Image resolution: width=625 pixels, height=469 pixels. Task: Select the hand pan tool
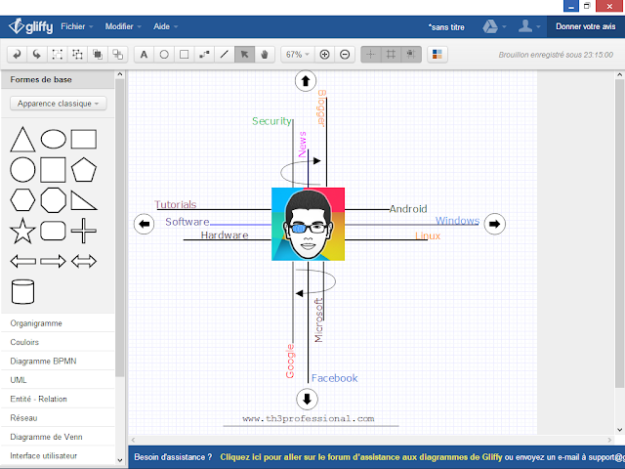(265, 55)
